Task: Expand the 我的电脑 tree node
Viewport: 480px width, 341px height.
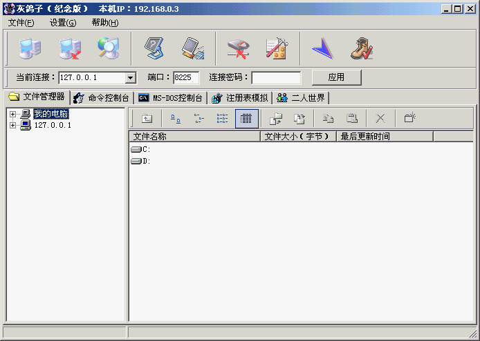Action: pos(12,114)
